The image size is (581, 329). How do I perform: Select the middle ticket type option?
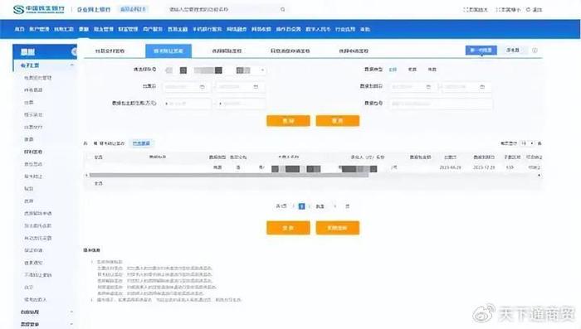click(x=412, y=70)
